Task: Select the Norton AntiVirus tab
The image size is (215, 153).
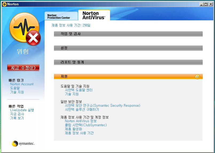Action: [x=94, y=15]
